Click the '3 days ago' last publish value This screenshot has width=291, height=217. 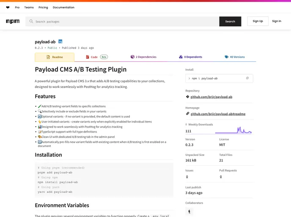(194, 193)
